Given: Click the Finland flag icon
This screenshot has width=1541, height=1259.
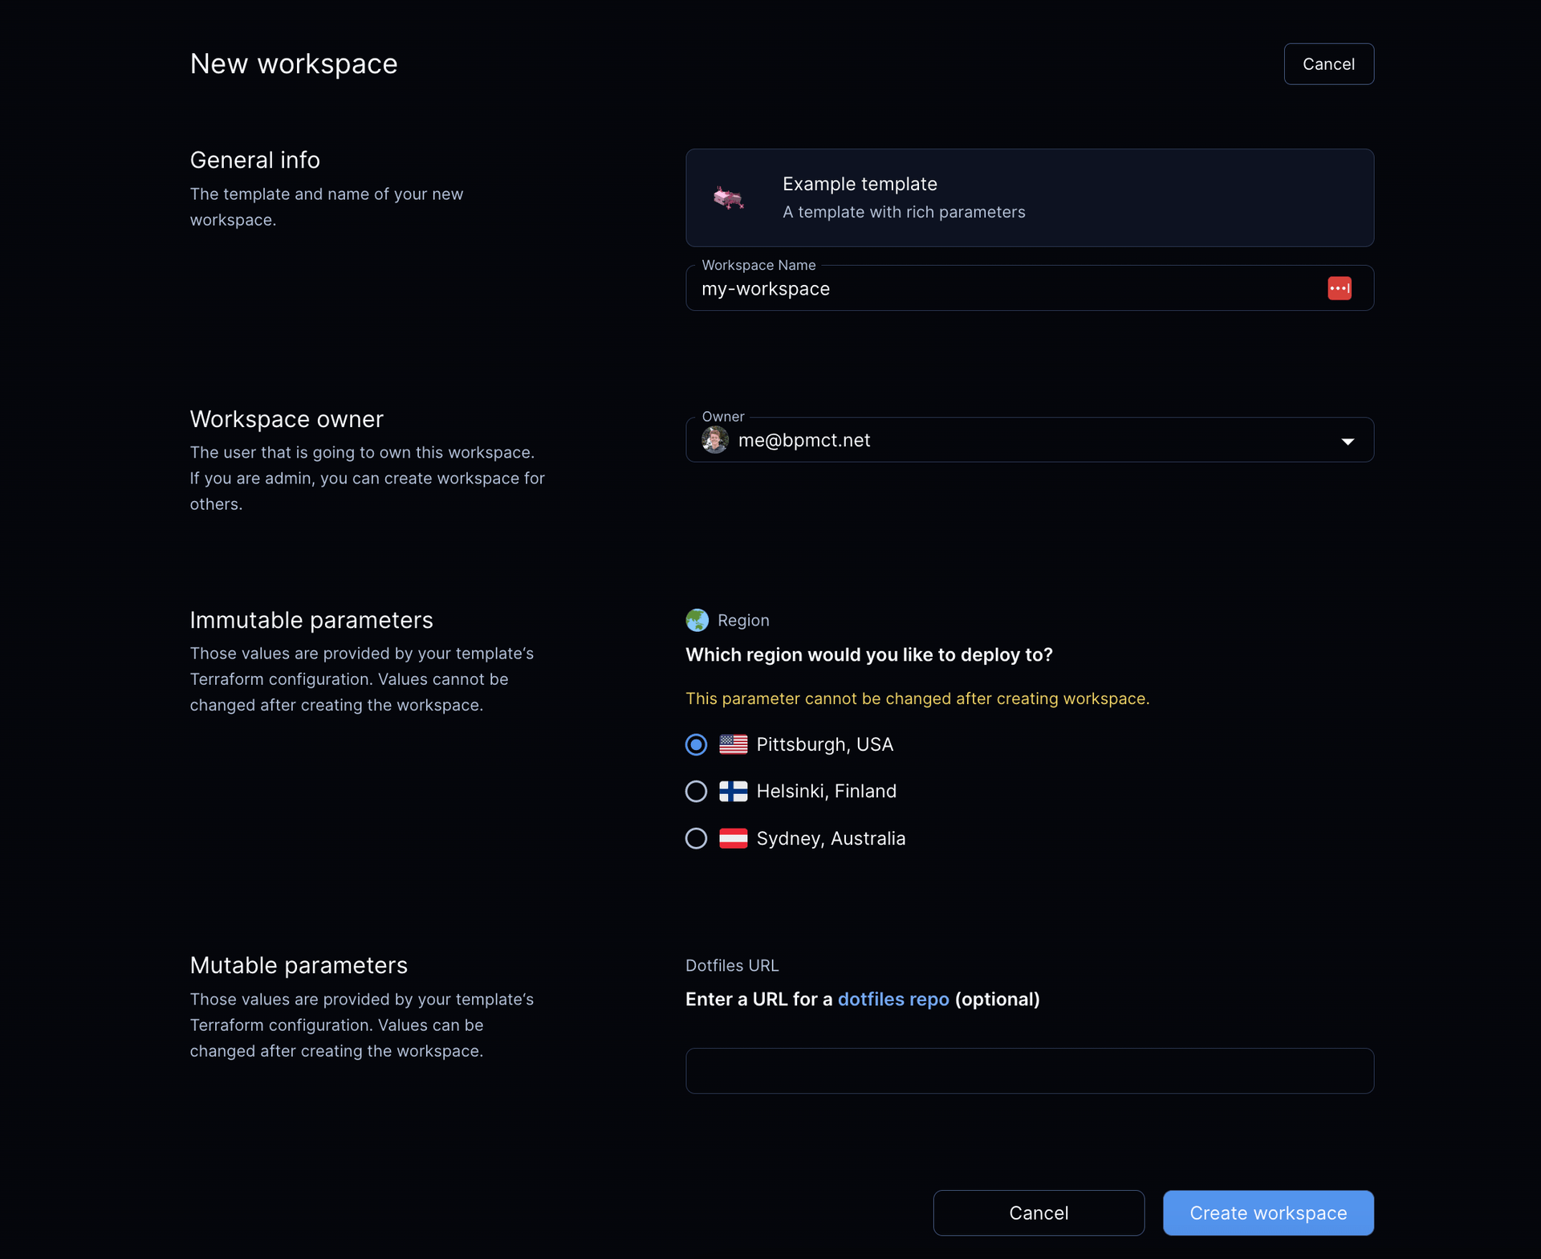Looking at the screenshot, I should coord(733,791).
